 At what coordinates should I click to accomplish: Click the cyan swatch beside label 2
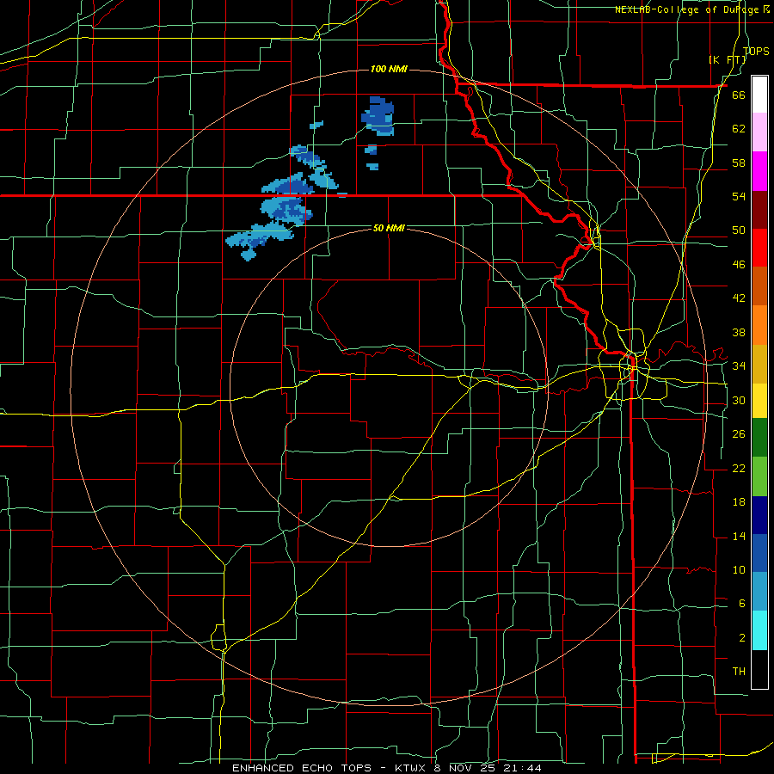(759, 630)
